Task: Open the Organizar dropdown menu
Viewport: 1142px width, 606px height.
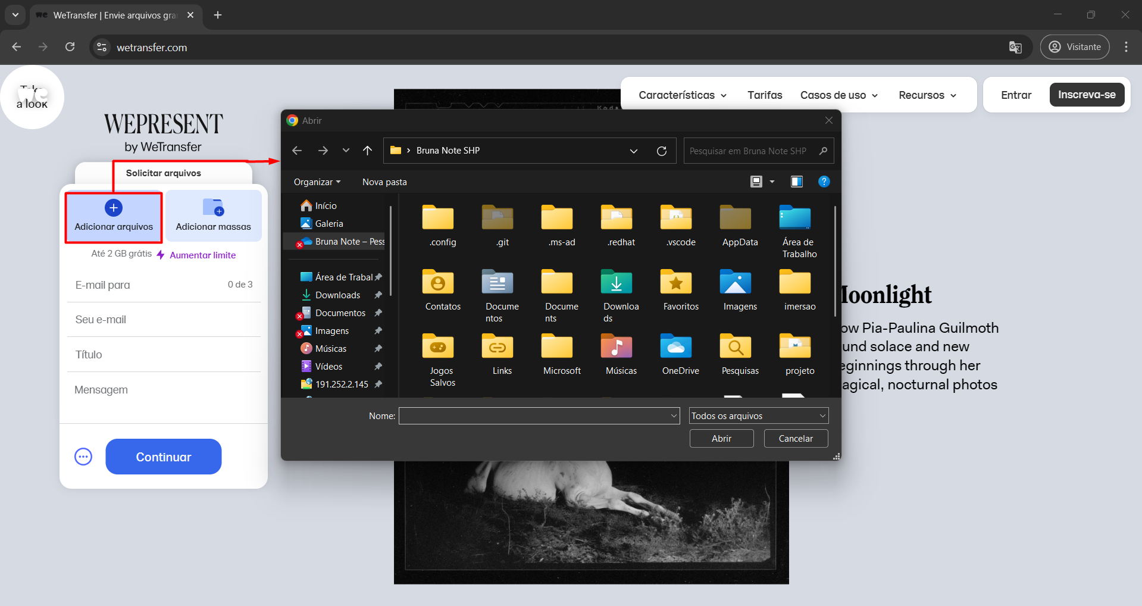Action: point(317,182)
